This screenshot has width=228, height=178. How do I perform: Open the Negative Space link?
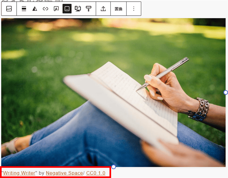(64, 173)
